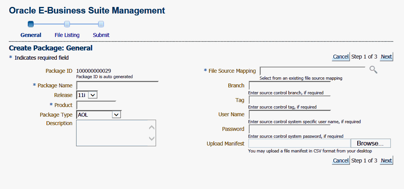404x189 pixels.
Task: Select the General step marker in the train
Action: click(31, 24)
